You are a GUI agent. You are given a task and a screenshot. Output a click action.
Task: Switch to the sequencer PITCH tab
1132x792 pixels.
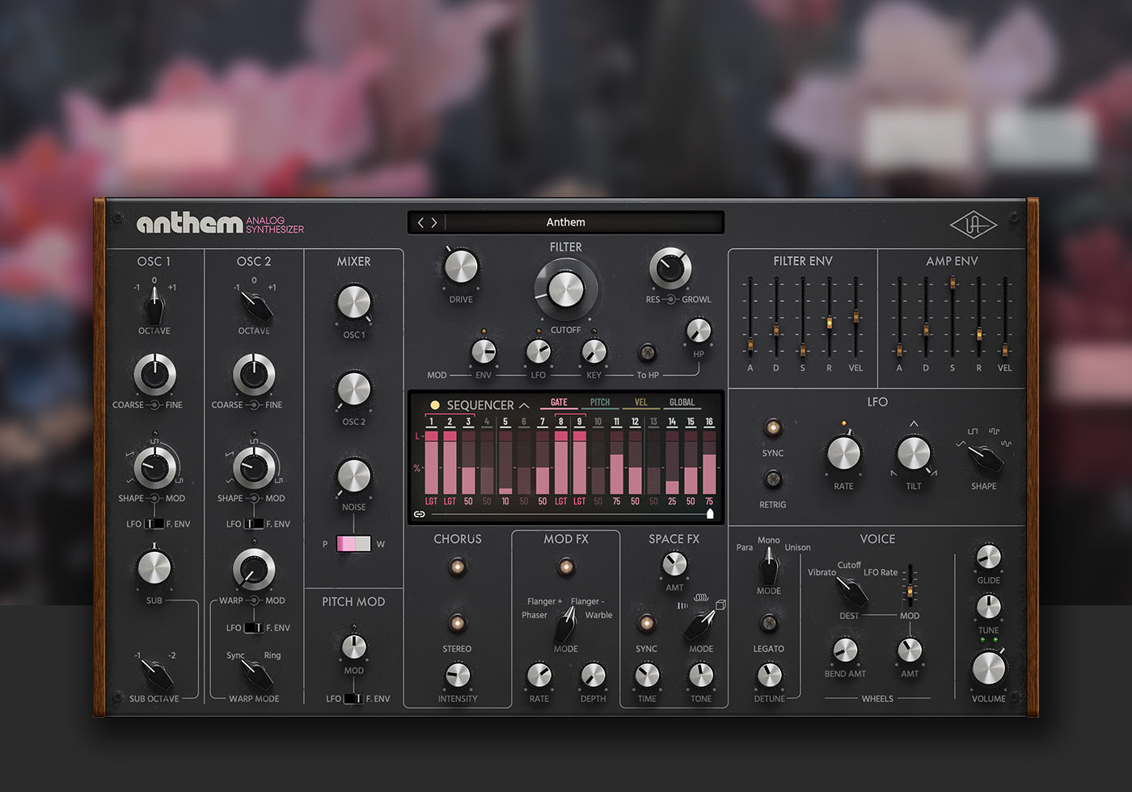pos(600,402)
